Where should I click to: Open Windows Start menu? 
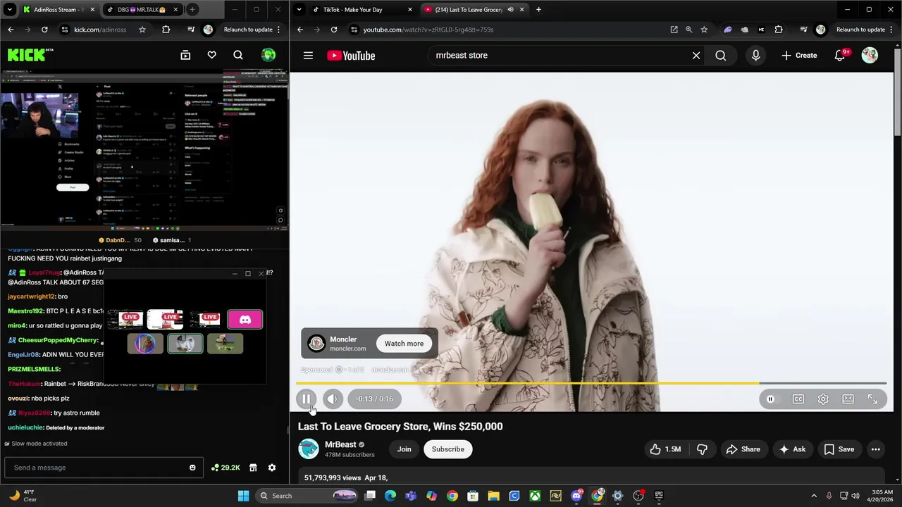point(243,496)
